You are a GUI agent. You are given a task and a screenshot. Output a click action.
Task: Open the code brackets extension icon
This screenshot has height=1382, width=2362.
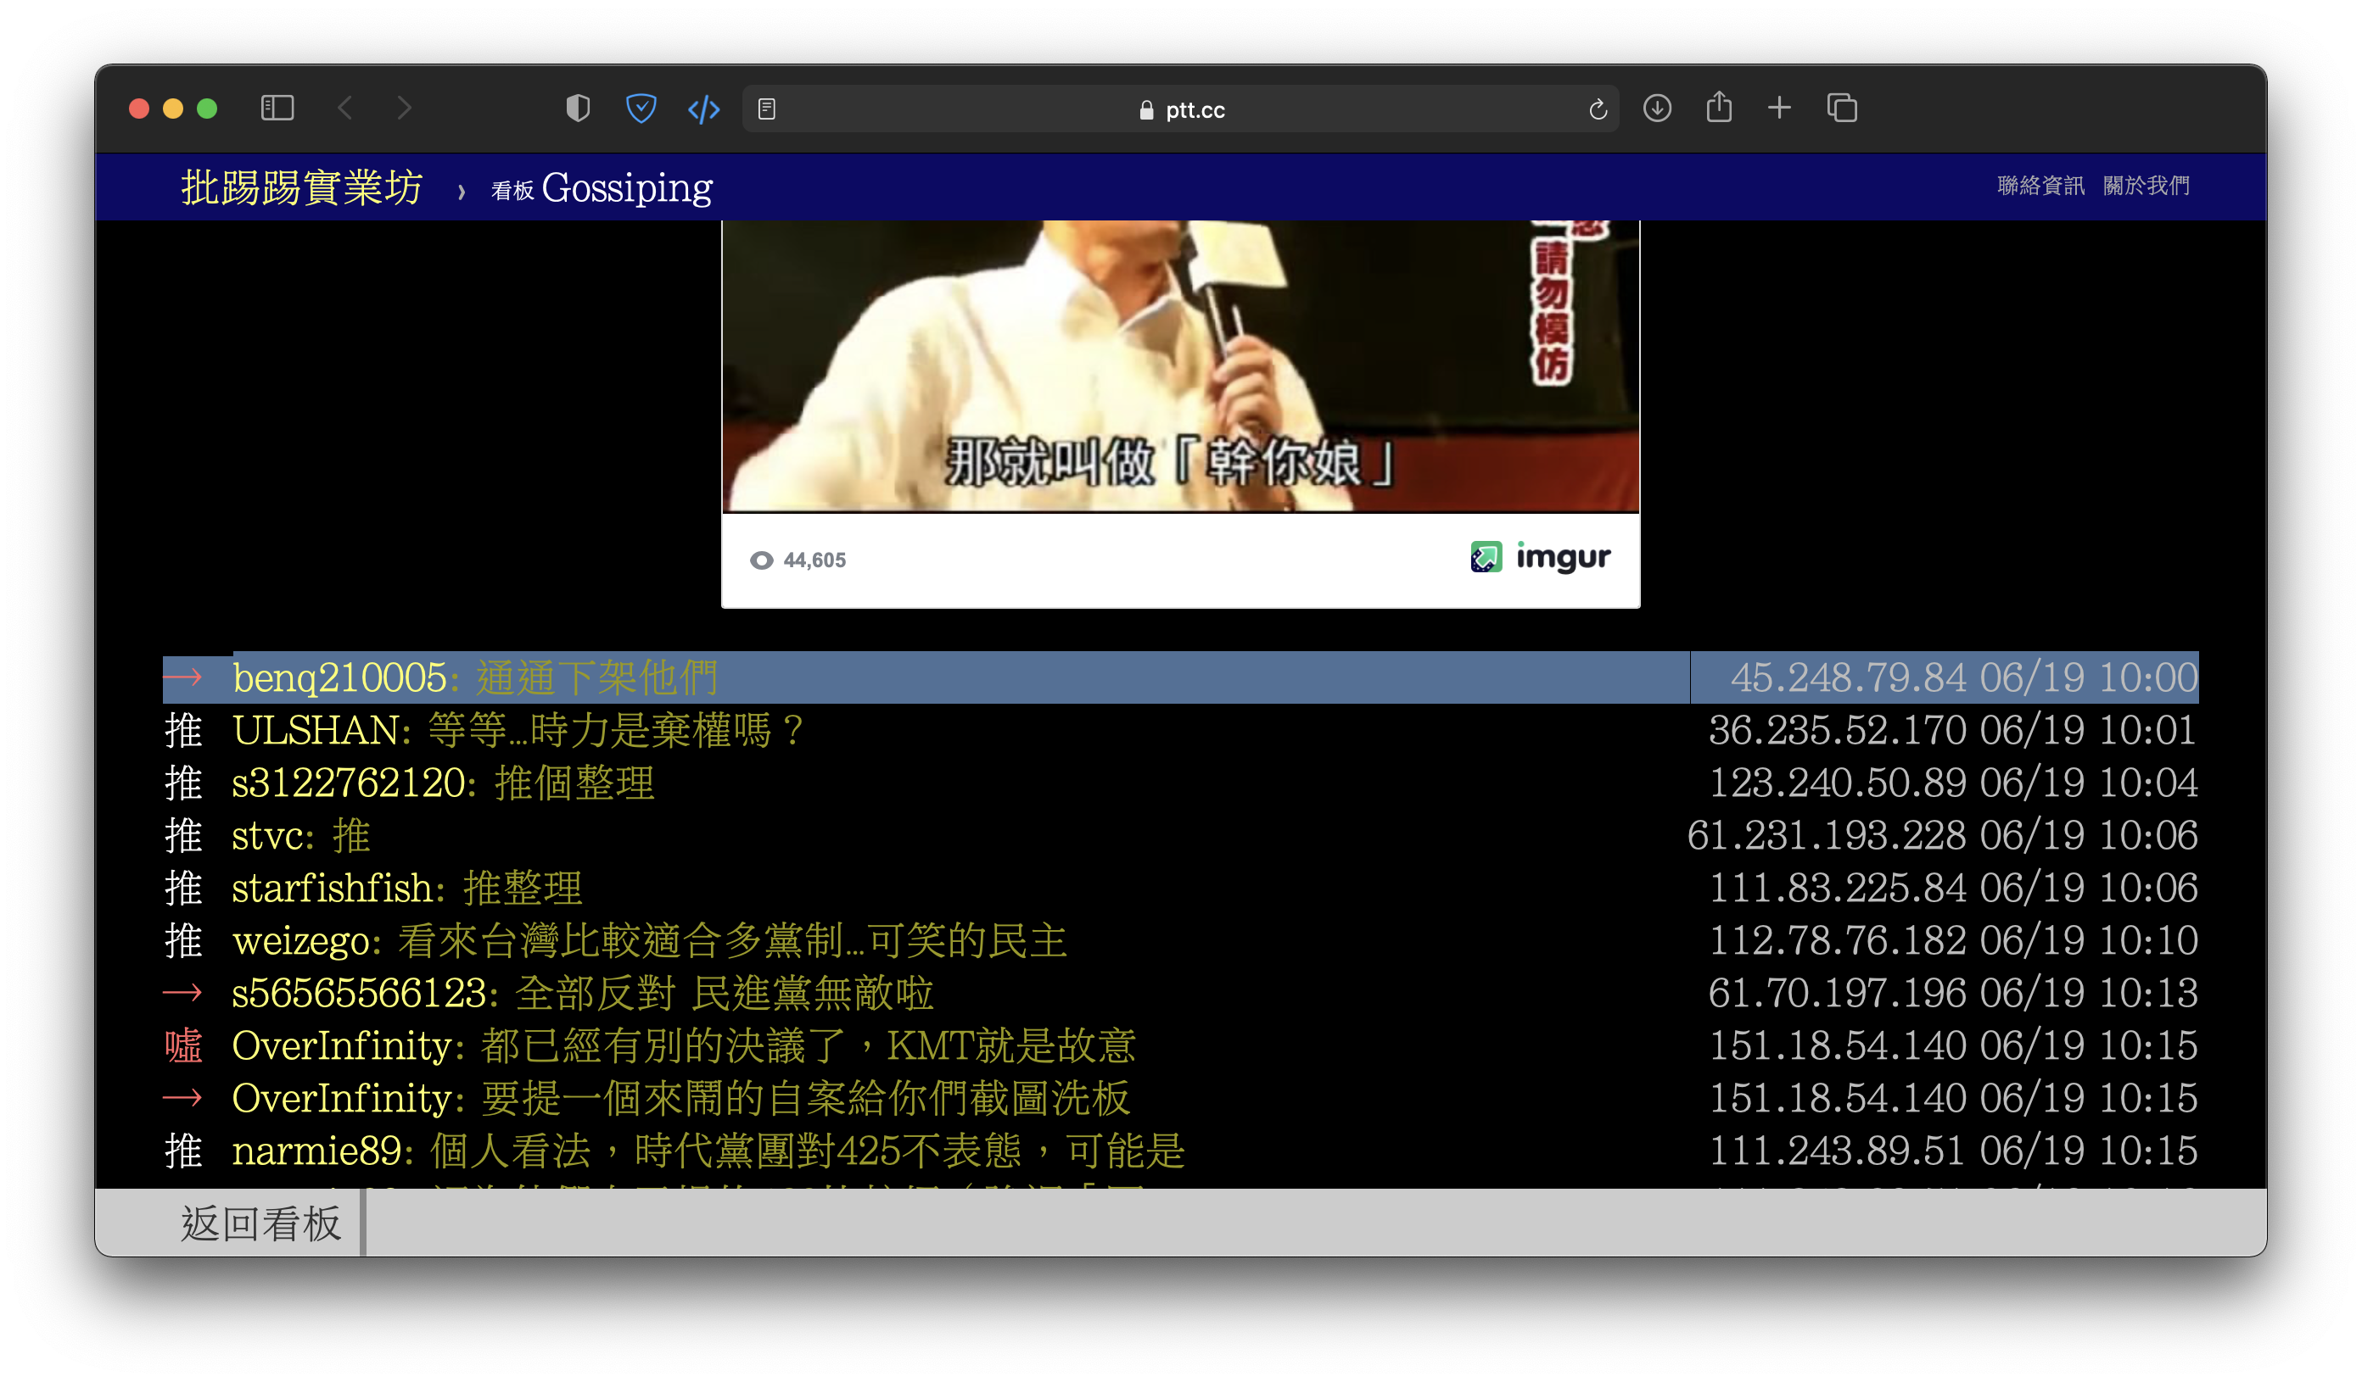click(703, 109)
